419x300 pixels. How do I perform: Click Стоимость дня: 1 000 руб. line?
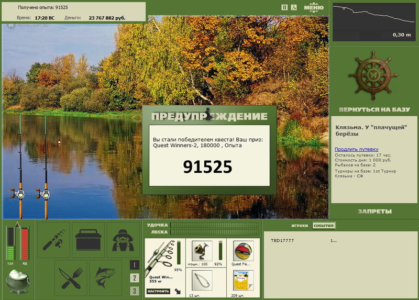click(362, 160)
